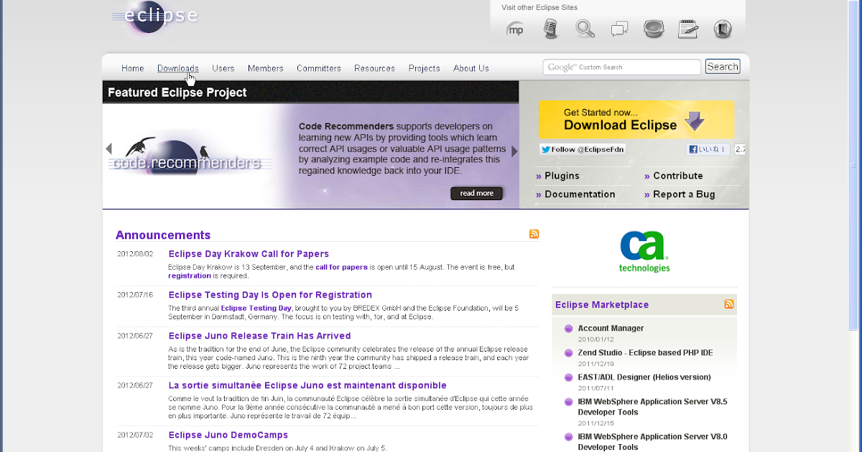Open La sortie simultanée Eclipse Juno announcement

pos(307,385)
